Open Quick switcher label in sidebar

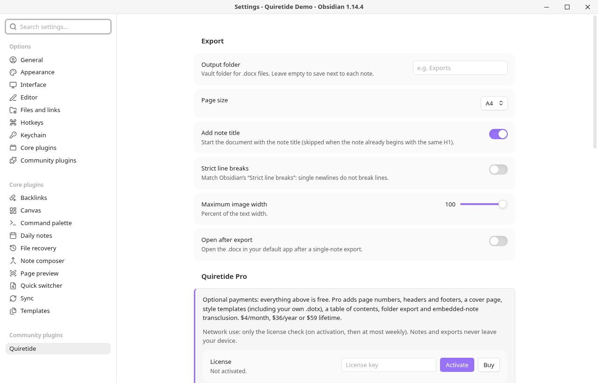coord(42,286)
